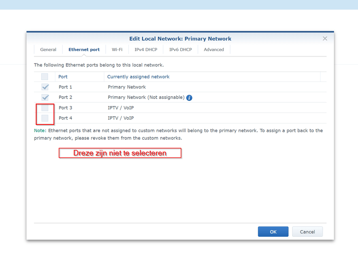Click 'Primary Network' in the Port 1 row
358x261 pixels.
[x=127, y=87]
